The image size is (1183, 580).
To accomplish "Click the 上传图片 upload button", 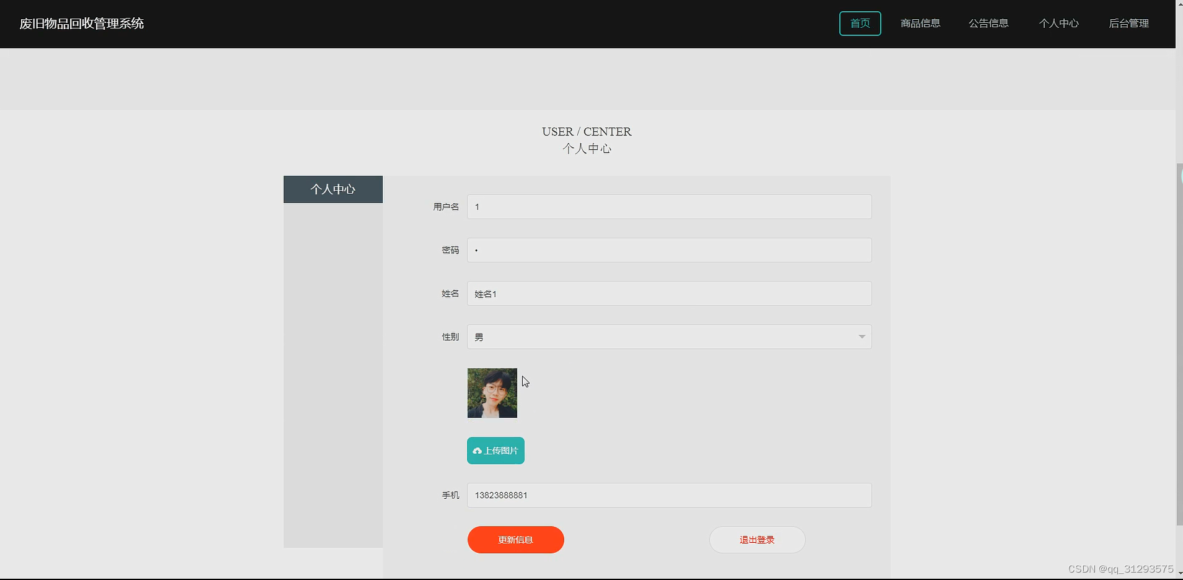I will [495, 450].
